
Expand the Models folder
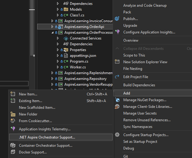pyautogui.click(x=58, y=9)
